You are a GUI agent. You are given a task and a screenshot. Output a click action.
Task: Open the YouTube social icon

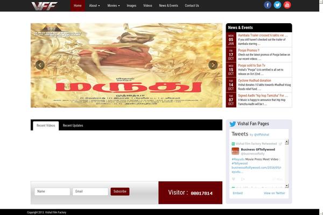pyautogui.click(x=287, y=5)
